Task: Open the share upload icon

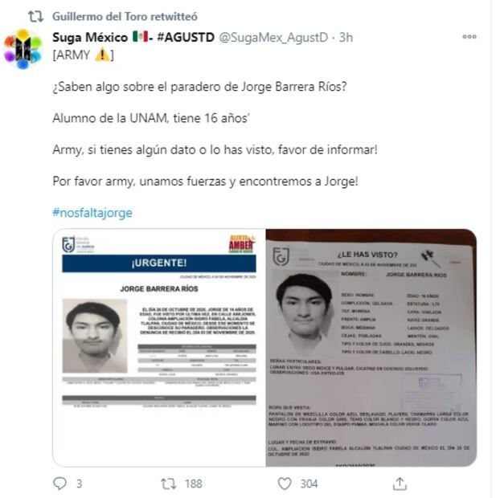Action: 400,484
